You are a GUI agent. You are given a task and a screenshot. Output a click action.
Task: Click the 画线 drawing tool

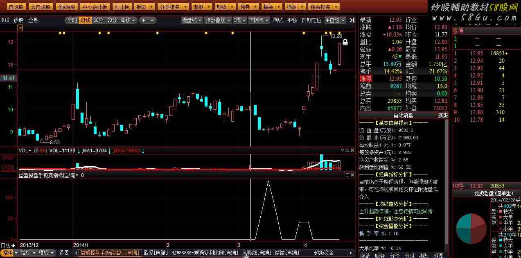pos(277,20)
